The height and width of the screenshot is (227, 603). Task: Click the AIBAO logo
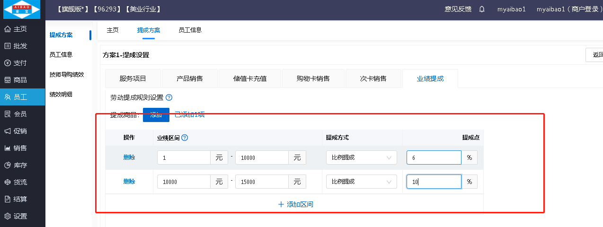click(22, 9)
